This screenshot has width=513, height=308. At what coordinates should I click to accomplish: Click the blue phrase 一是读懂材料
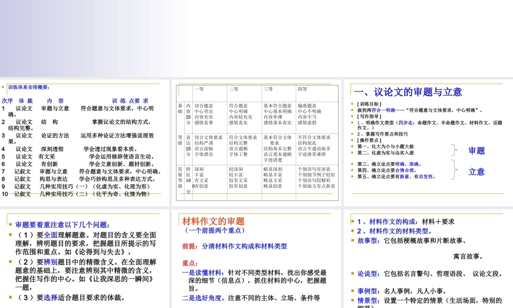pos(202,273)
